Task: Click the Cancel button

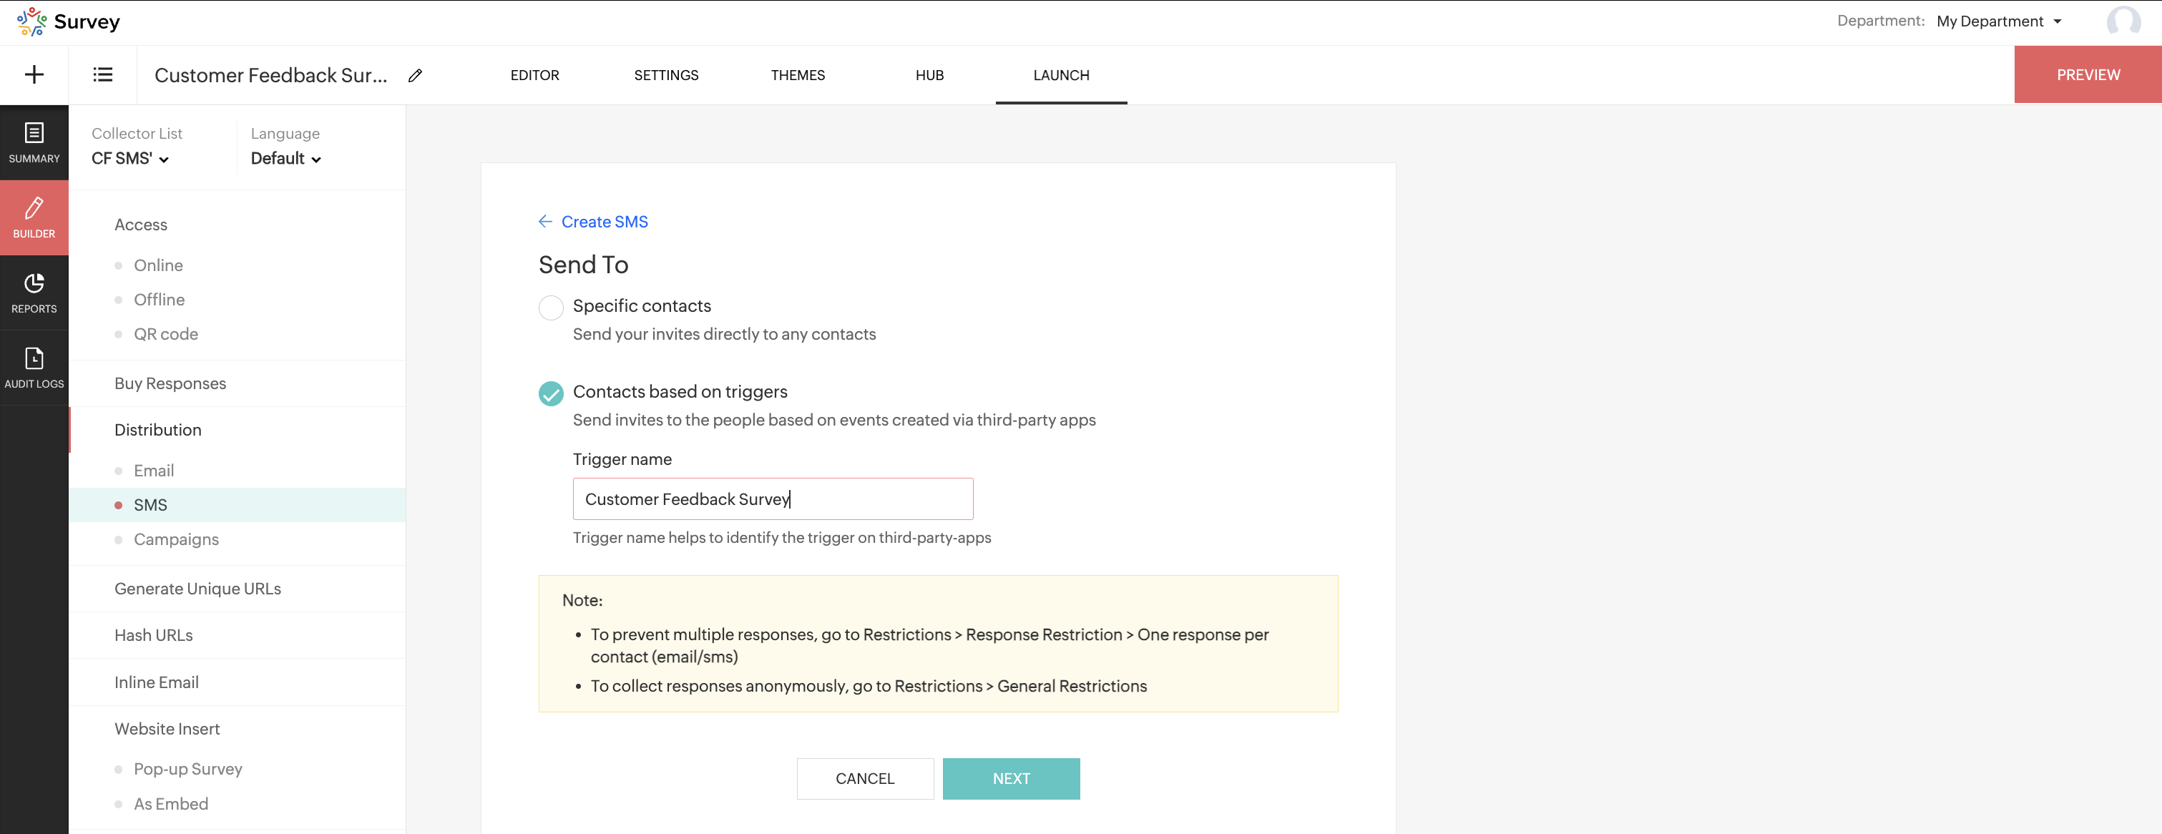Action: (x=864, y=777)
